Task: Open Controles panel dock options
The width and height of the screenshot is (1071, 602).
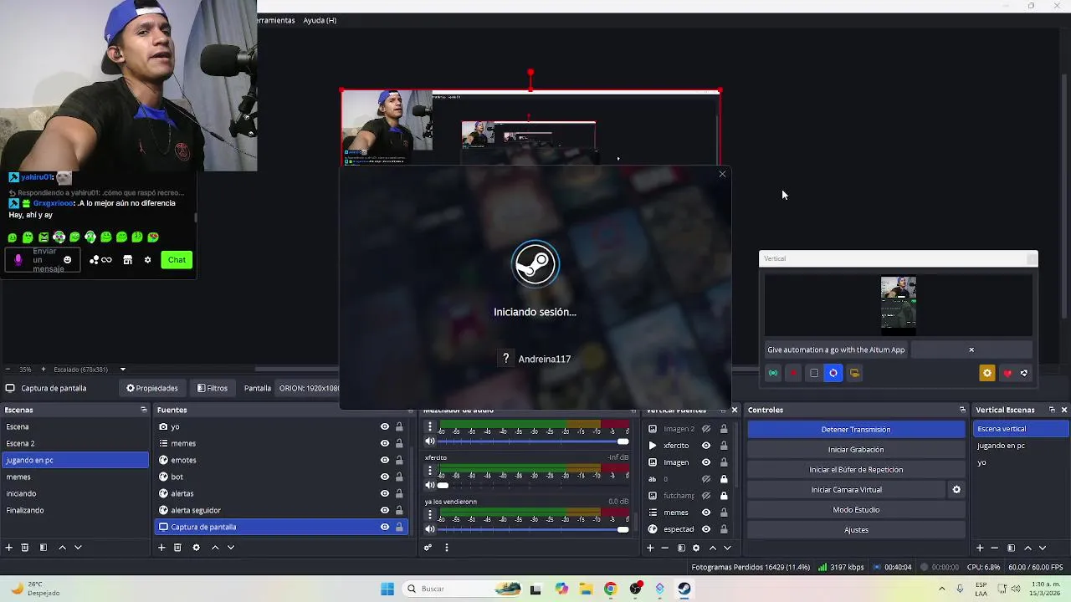Action: [x=962, y=410]
